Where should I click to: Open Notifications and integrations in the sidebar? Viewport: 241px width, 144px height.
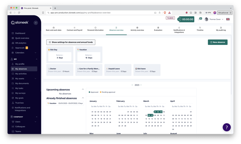click(22, 109)
